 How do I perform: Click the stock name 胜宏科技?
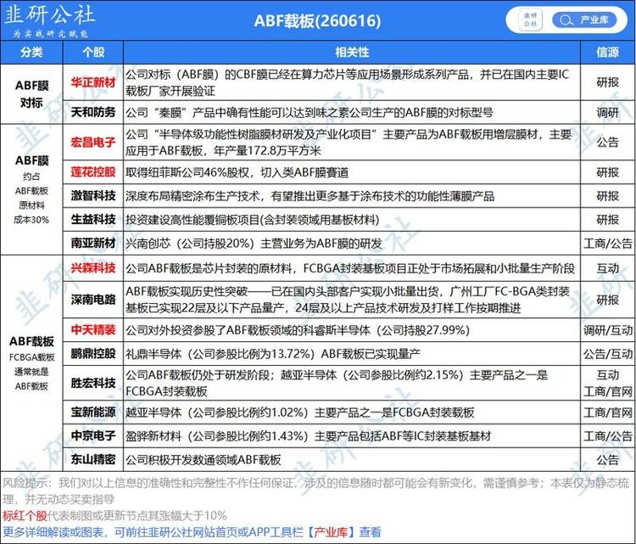93,383
